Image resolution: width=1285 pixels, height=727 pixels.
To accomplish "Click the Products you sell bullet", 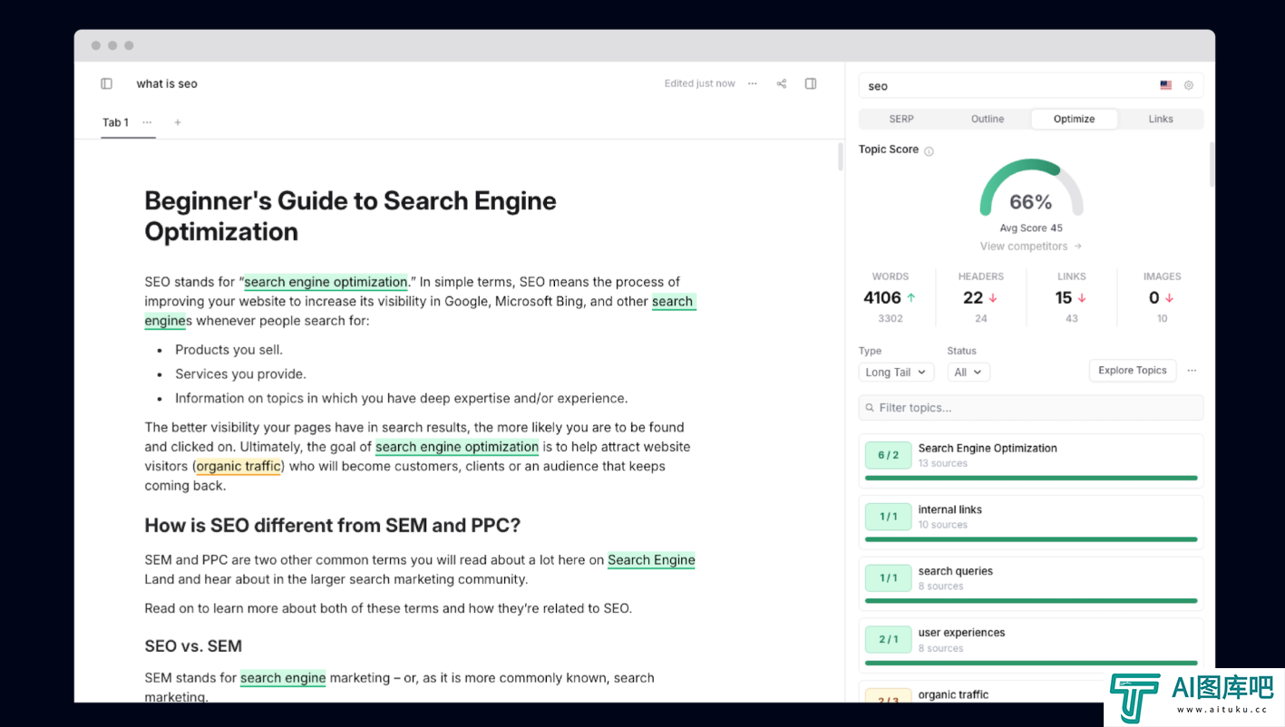I will coord(229,350).
